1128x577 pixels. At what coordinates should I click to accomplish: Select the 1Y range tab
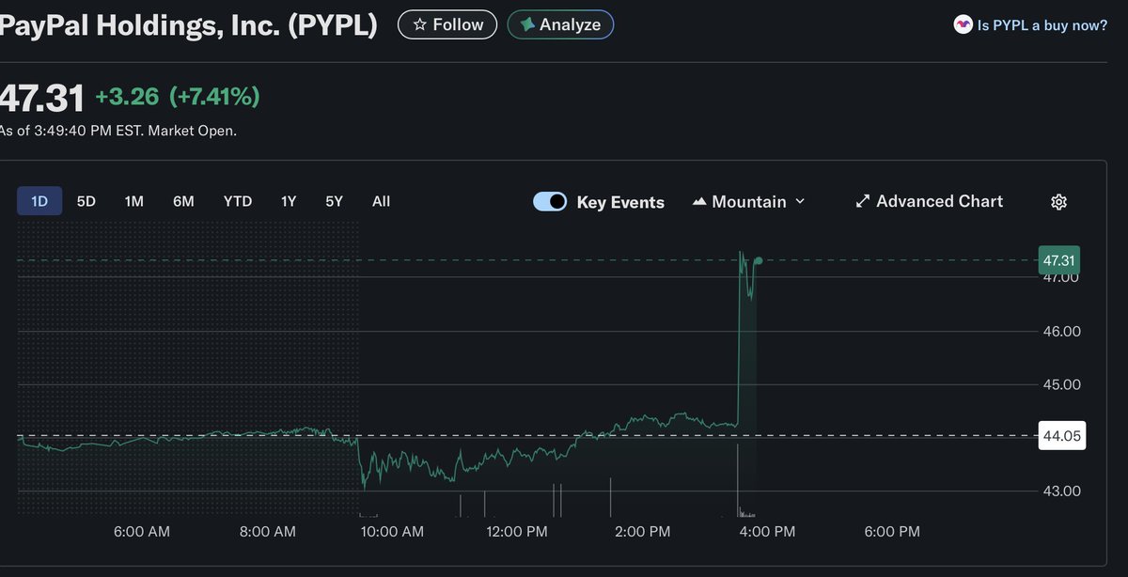289,201
